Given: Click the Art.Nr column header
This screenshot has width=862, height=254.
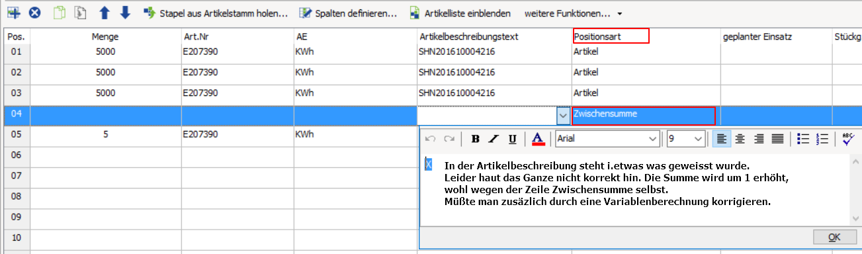Looking at the screenshot, I should click(x=237, y=37).
